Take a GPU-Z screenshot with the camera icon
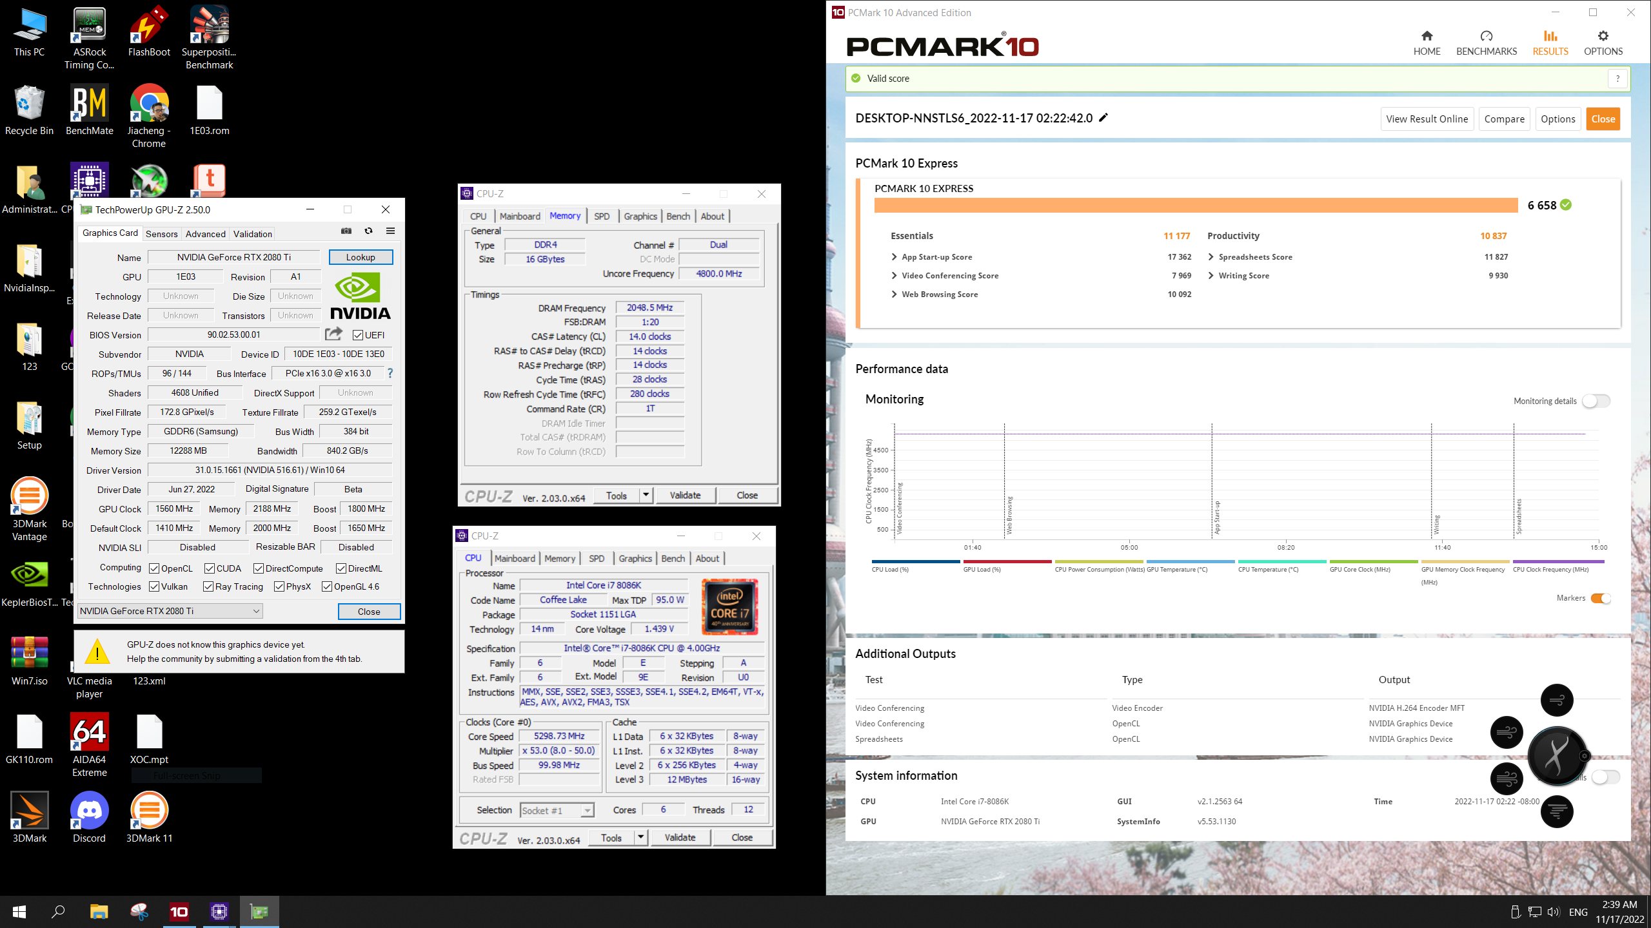This screenshot has width=1651, height=928. point(346,231)
